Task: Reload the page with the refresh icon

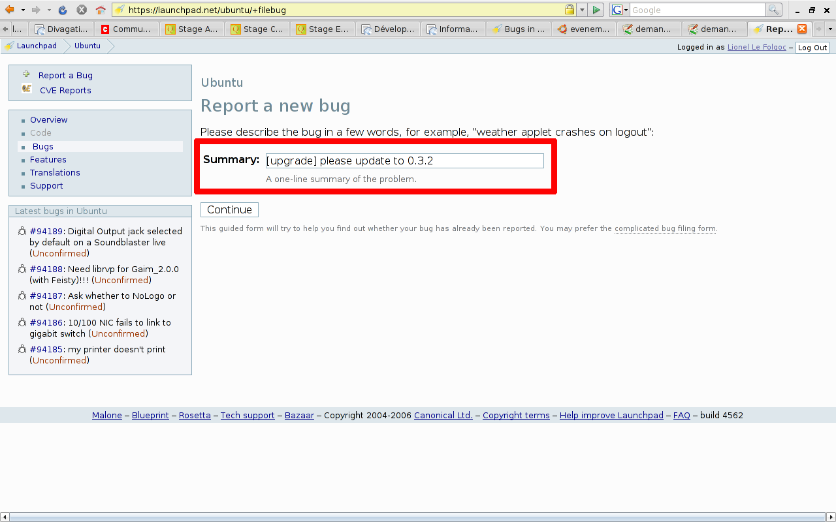Action: 63,10
